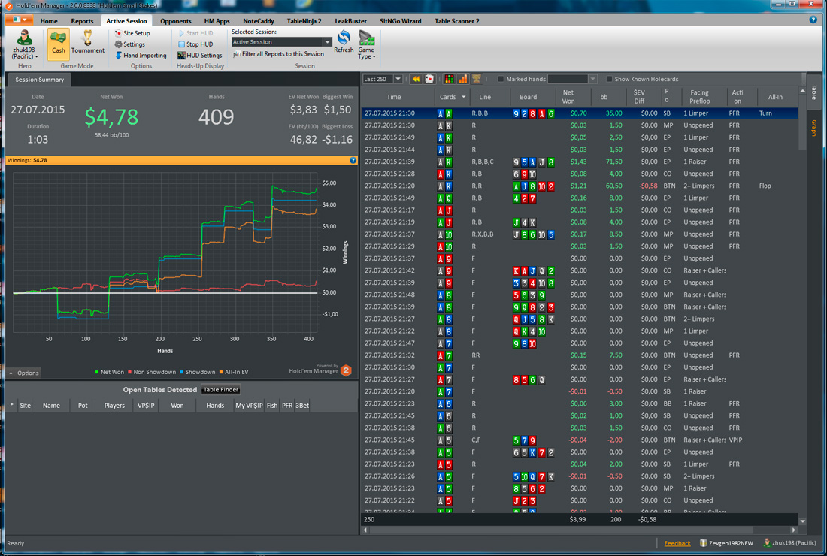Viewport: 827px width, 556px height.
Task: Select the Session Summary tab
Action: point(40,80)
